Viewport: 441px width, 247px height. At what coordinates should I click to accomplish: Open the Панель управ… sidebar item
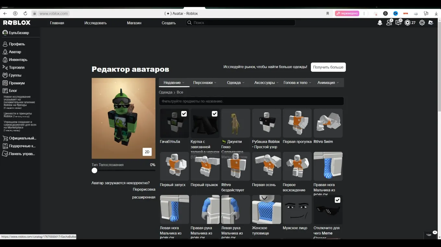(x=19, y=154)
